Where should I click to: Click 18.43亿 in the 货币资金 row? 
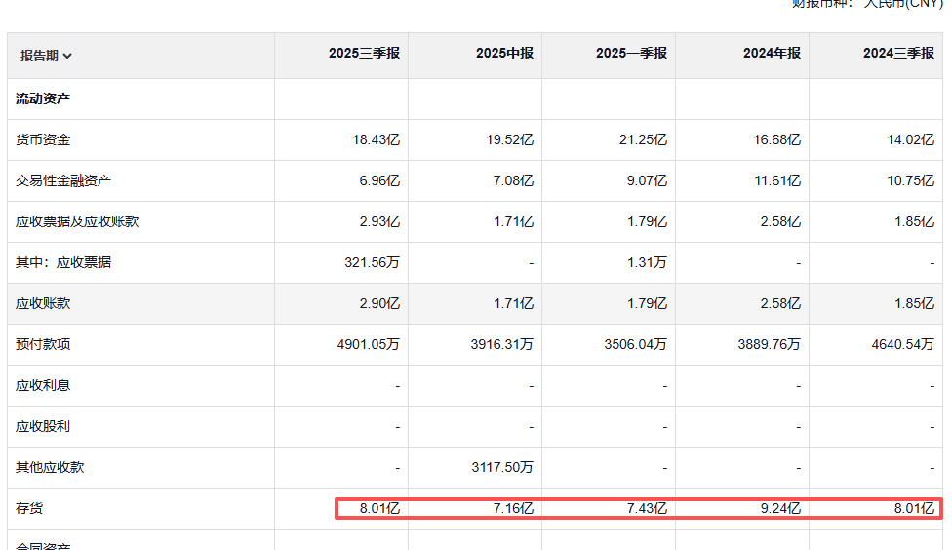point(376,139)
